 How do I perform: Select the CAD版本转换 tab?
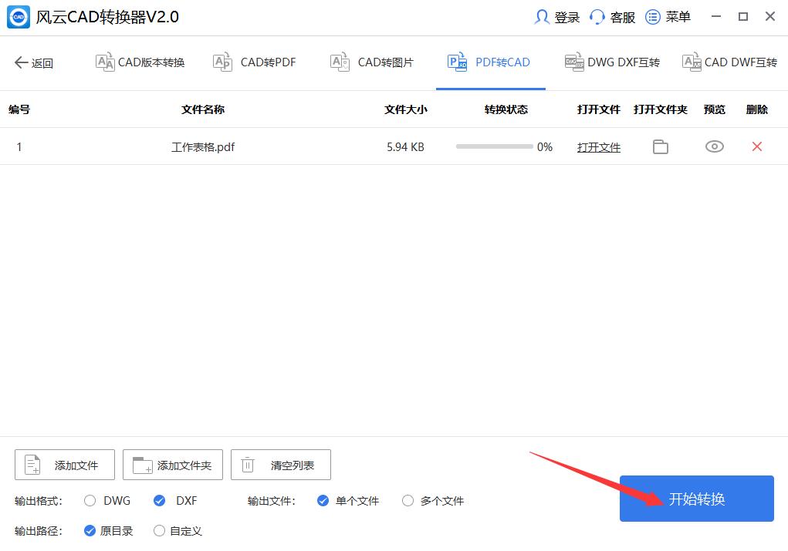139,62
